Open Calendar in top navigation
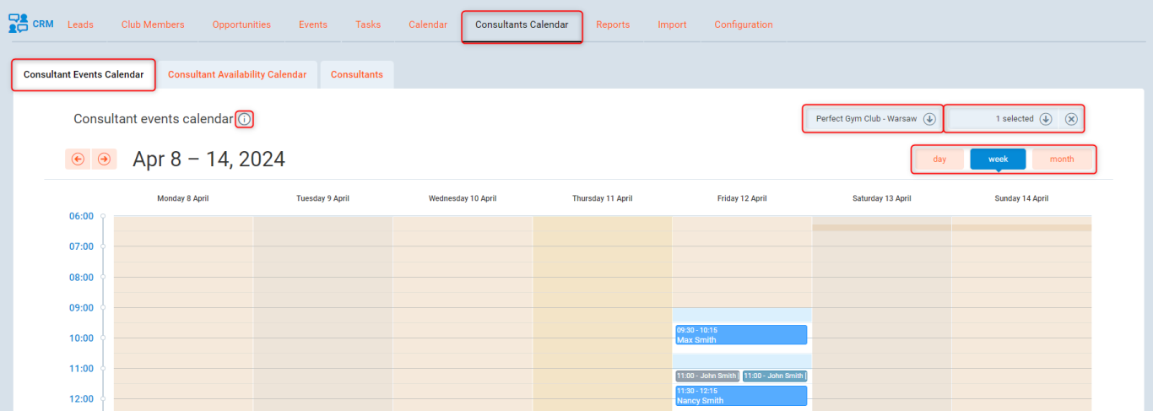 428,24
